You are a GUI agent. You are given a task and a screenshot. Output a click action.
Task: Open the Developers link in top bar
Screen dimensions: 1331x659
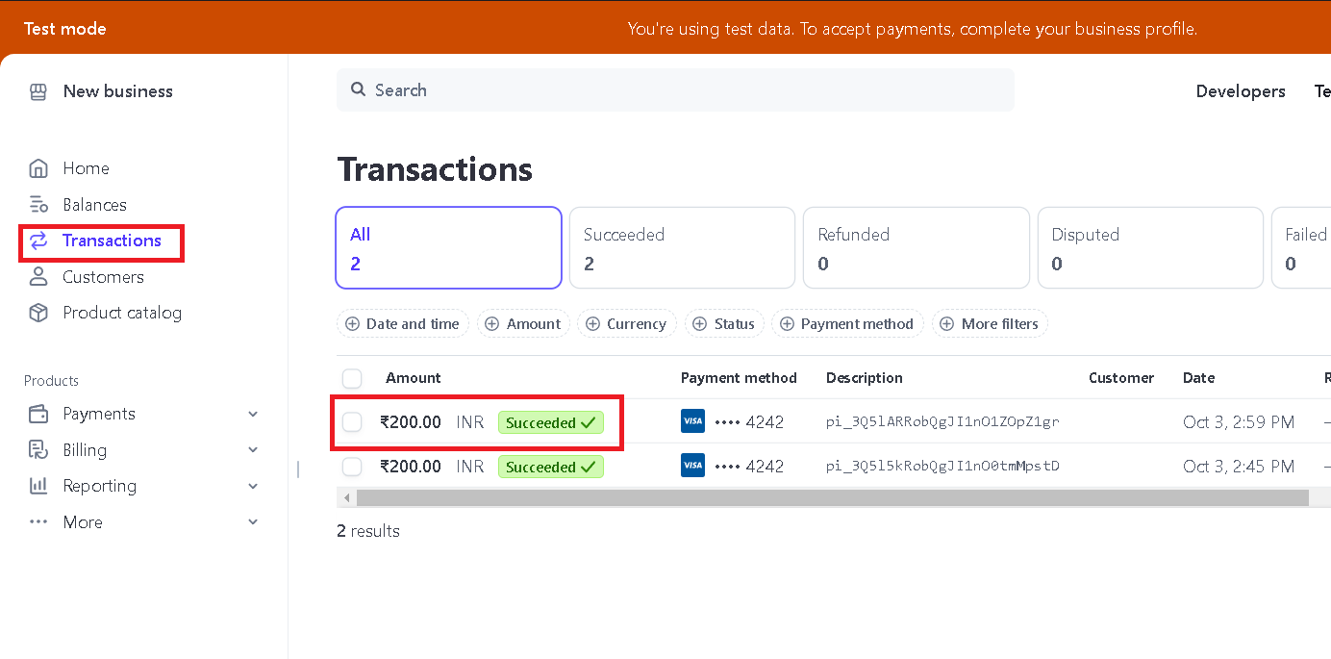(x=1240, y=91)
